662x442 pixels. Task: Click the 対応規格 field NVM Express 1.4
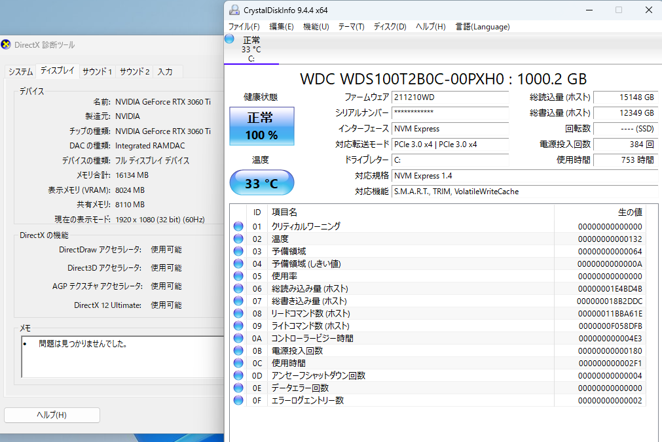coord(524,176)
